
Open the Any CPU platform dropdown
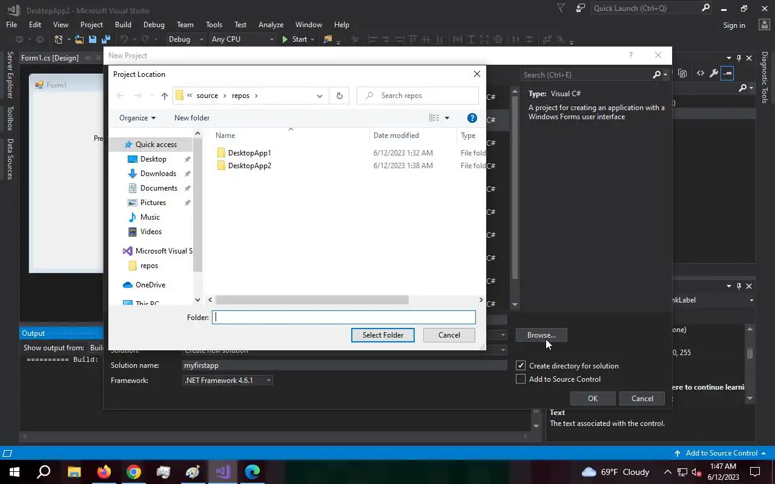(x=242, y=39)
